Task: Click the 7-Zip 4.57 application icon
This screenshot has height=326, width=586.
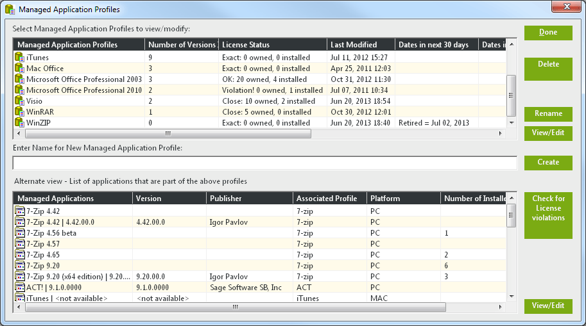Action: point(20,244)
